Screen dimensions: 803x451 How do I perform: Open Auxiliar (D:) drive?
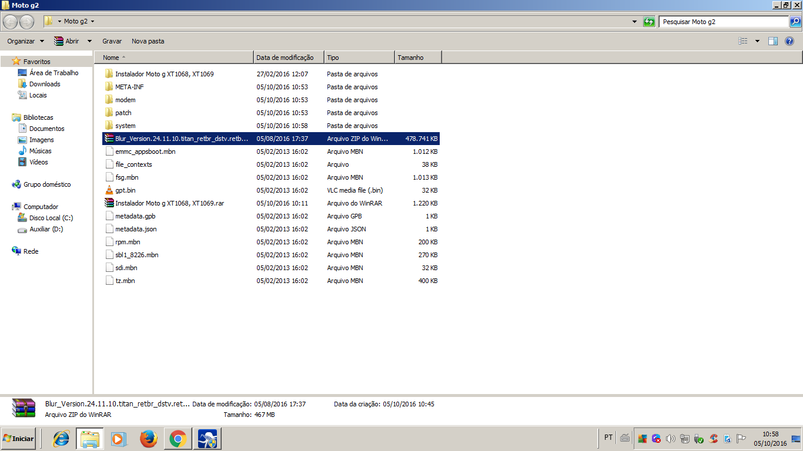tap(46, 229)
